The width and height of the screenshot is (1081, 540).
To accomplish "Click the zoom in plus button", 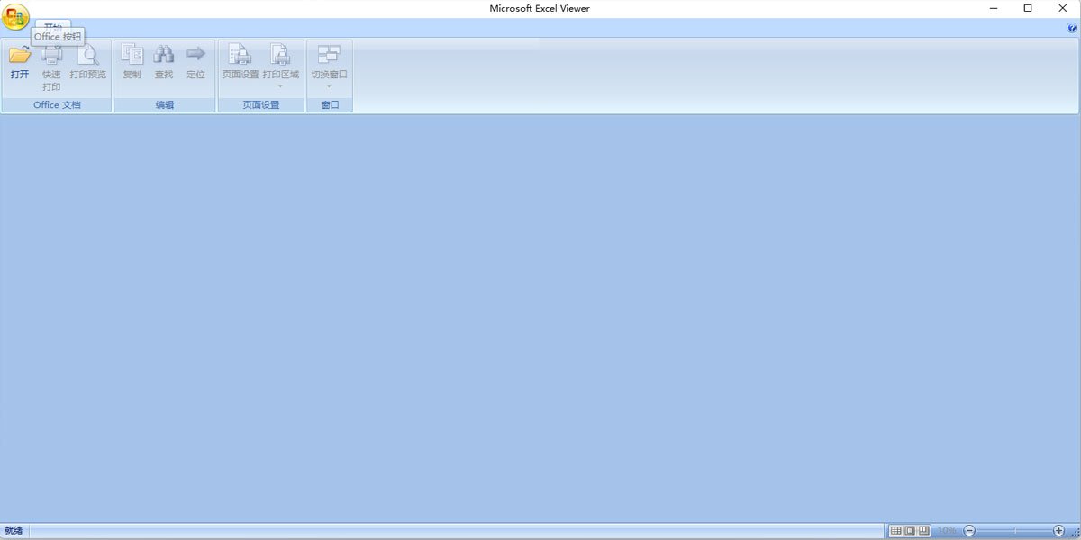I will tap(1058, 531).
